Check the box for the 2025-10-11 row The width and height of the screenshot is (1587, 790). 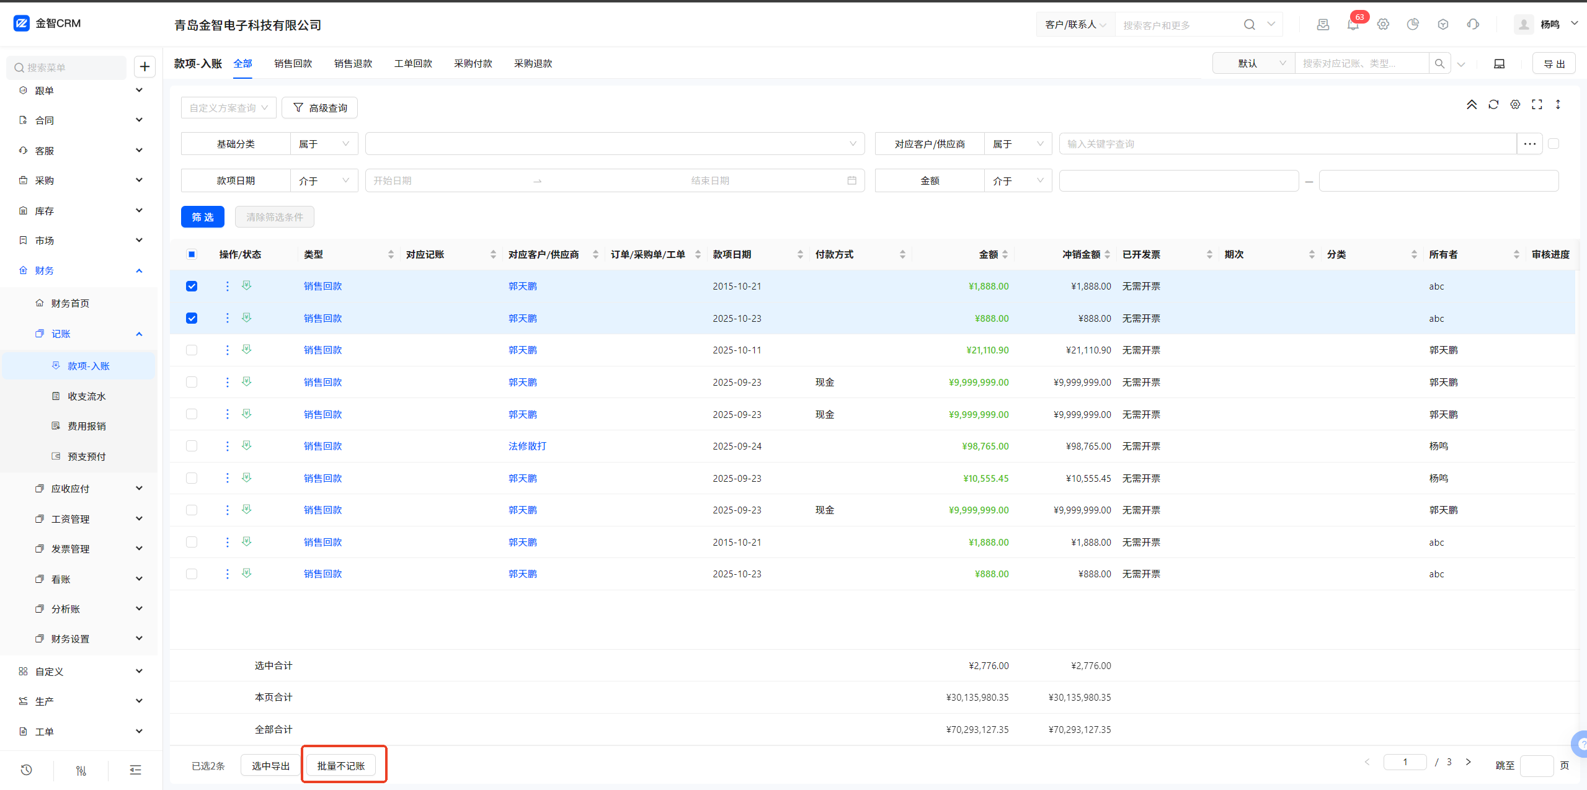pyautogui.click(x=192, y=350)
